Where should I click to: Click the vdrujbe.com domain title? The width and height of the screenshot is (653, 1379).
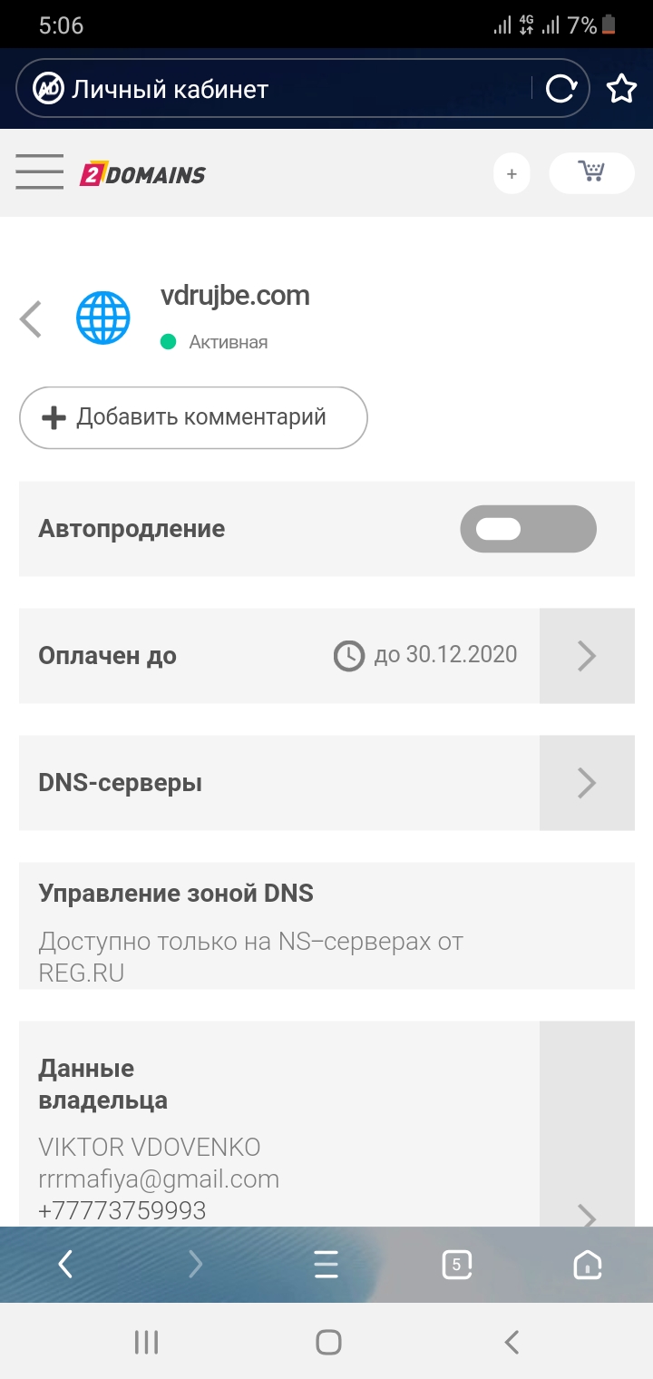[x=235, y=296]
